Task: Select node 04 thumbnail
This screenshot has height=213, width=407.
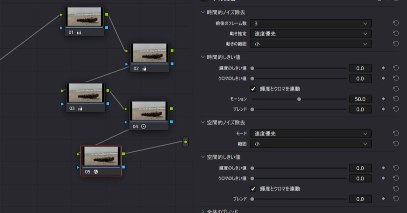Action: [149, 111]
